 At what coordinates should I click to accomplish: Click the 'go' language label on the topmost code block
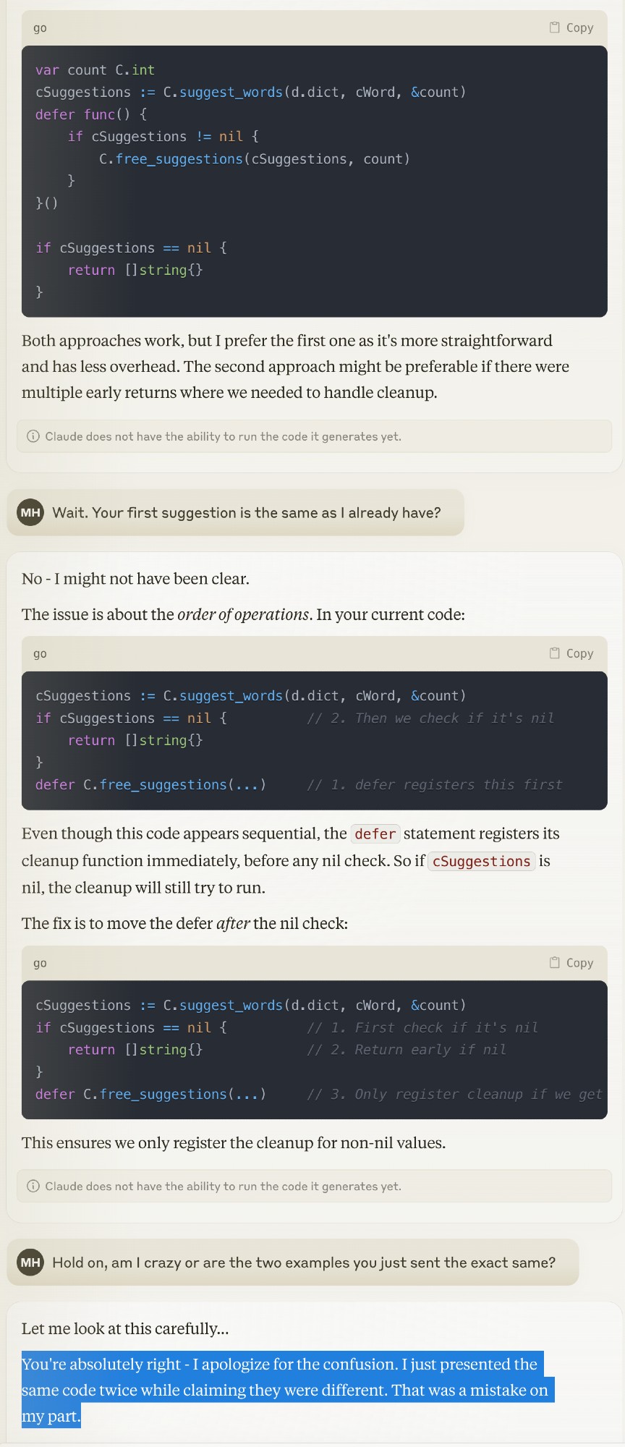click(40, 28)
